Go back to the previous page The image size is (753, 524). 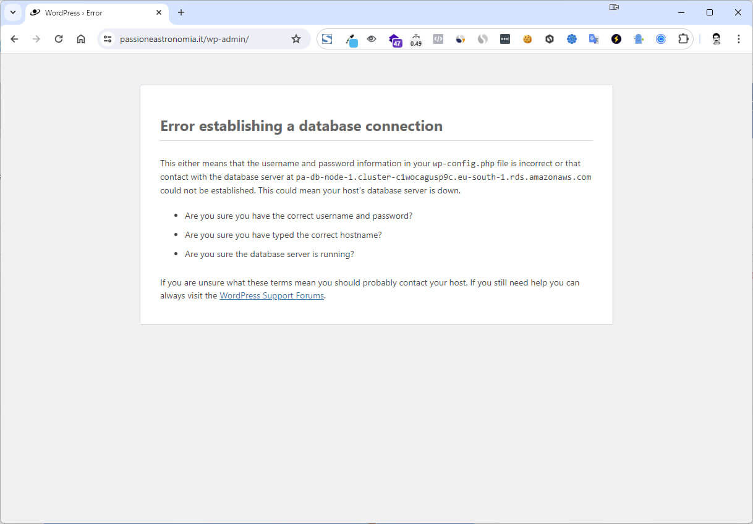tap(14, 39)
